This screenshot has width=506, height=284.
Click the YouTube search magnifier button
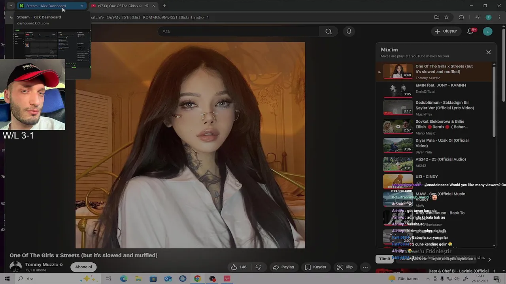click(329, 31)
